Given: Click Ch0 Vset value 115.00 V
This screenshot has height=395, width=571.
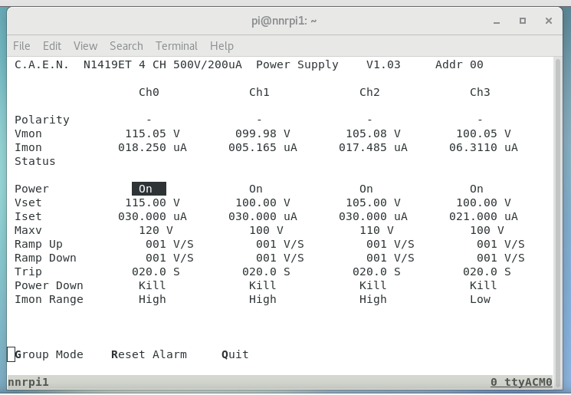Looking at the screenshot, I should (153, 202).
